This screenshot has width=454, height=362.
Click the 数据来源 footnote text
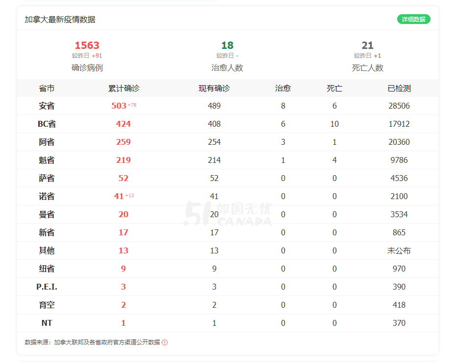pyautogui.click(x=92, y=342)
